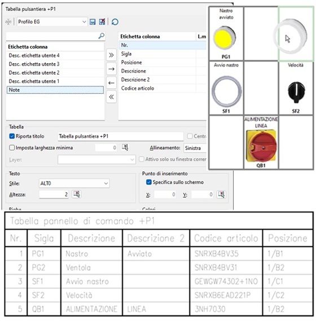Move all columns left with double arrow

(111, 97)
